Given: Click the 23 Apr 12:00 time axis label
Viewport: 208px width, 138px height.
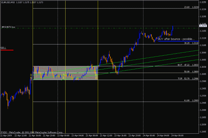Looking at the screenshot, I should pyautogui.click(x=106, y=136).
